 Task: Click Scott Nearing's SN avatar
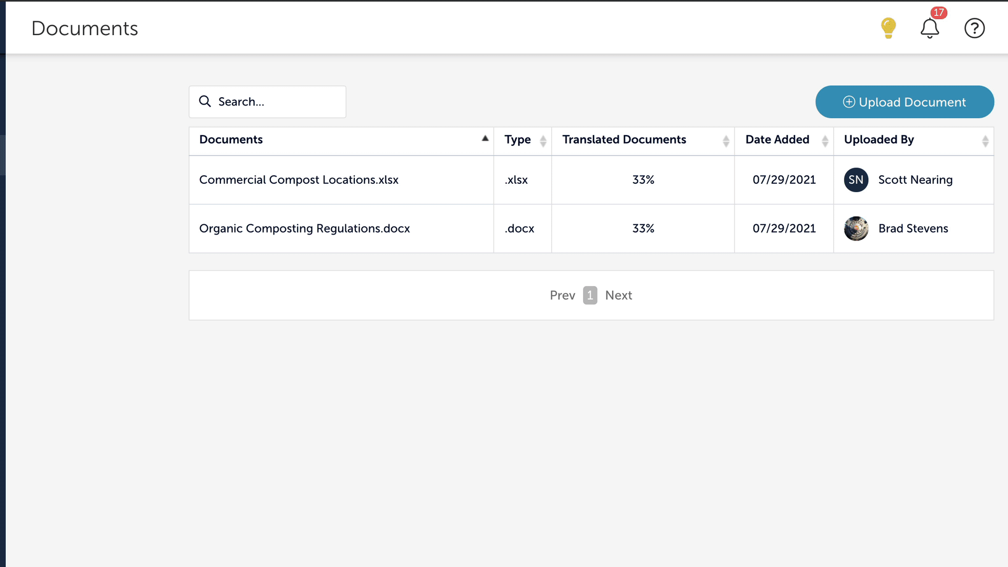pos(856,180)
